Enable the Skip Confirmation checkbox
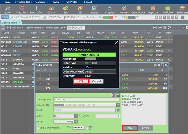The height and width of the screenshot is (134, 188). coord(38,128)
